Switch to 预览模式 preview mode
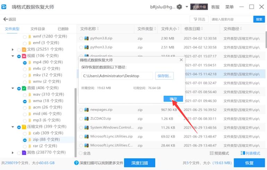 (x=219, y=153)
